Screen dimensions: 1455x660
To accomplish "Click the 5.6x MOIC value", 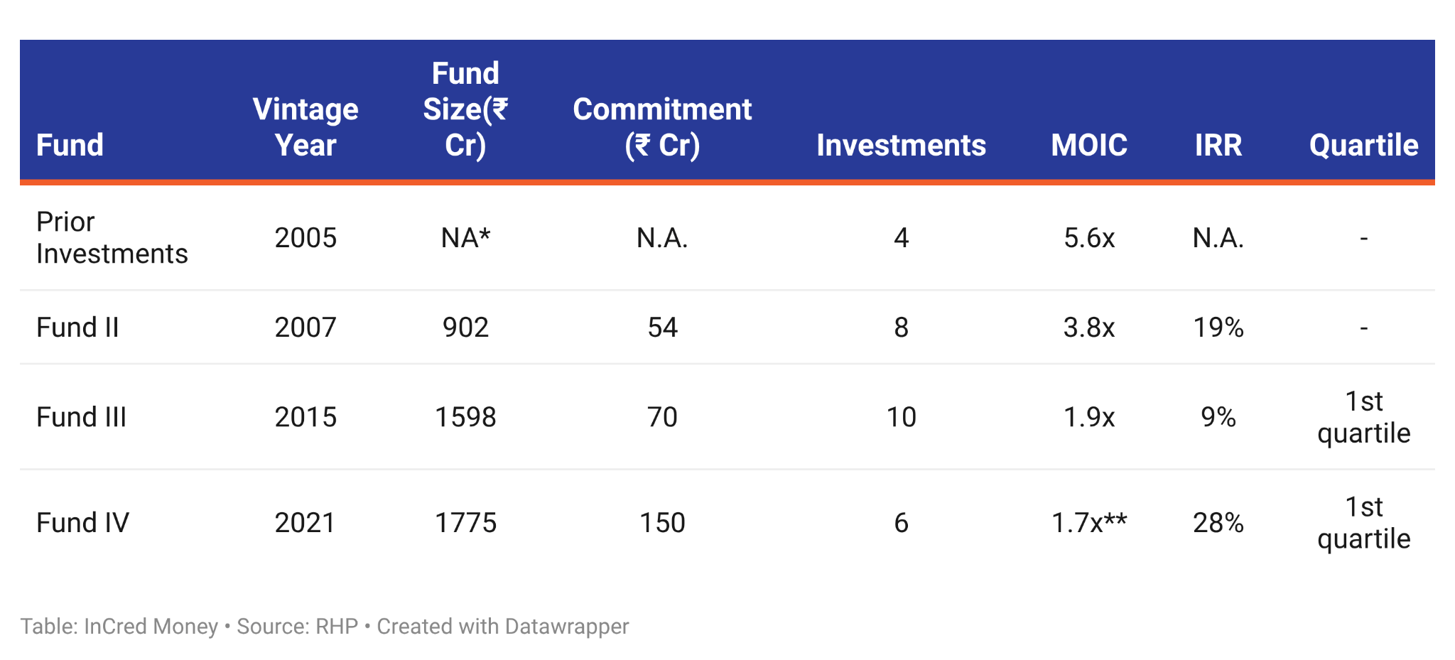I will pos(1089,238).
